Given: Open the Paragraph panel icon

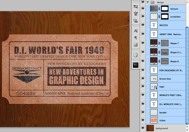Looking at the screenshot, I should click(136, 38).
